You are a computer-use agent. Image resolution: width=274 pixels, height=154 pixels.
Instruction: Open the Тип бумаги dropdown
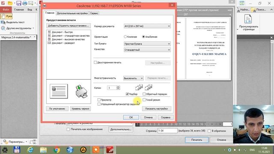[x=147, y=44]
